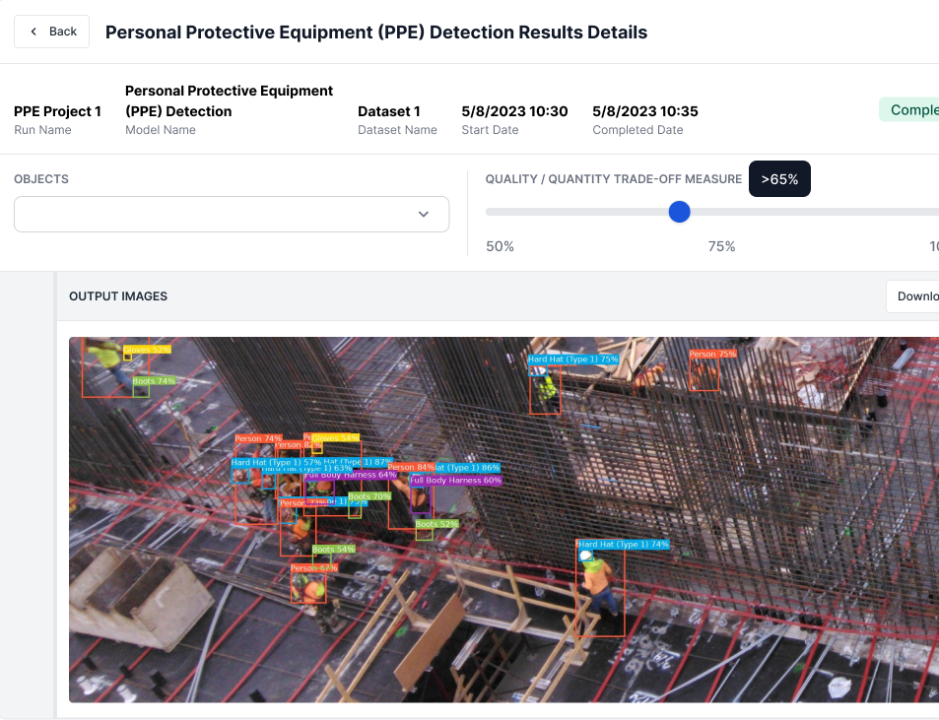The width and height of the screenshot is (939, 720).
Task: Click the >65% threshold tooltip
Action: [x=778, y=179]
